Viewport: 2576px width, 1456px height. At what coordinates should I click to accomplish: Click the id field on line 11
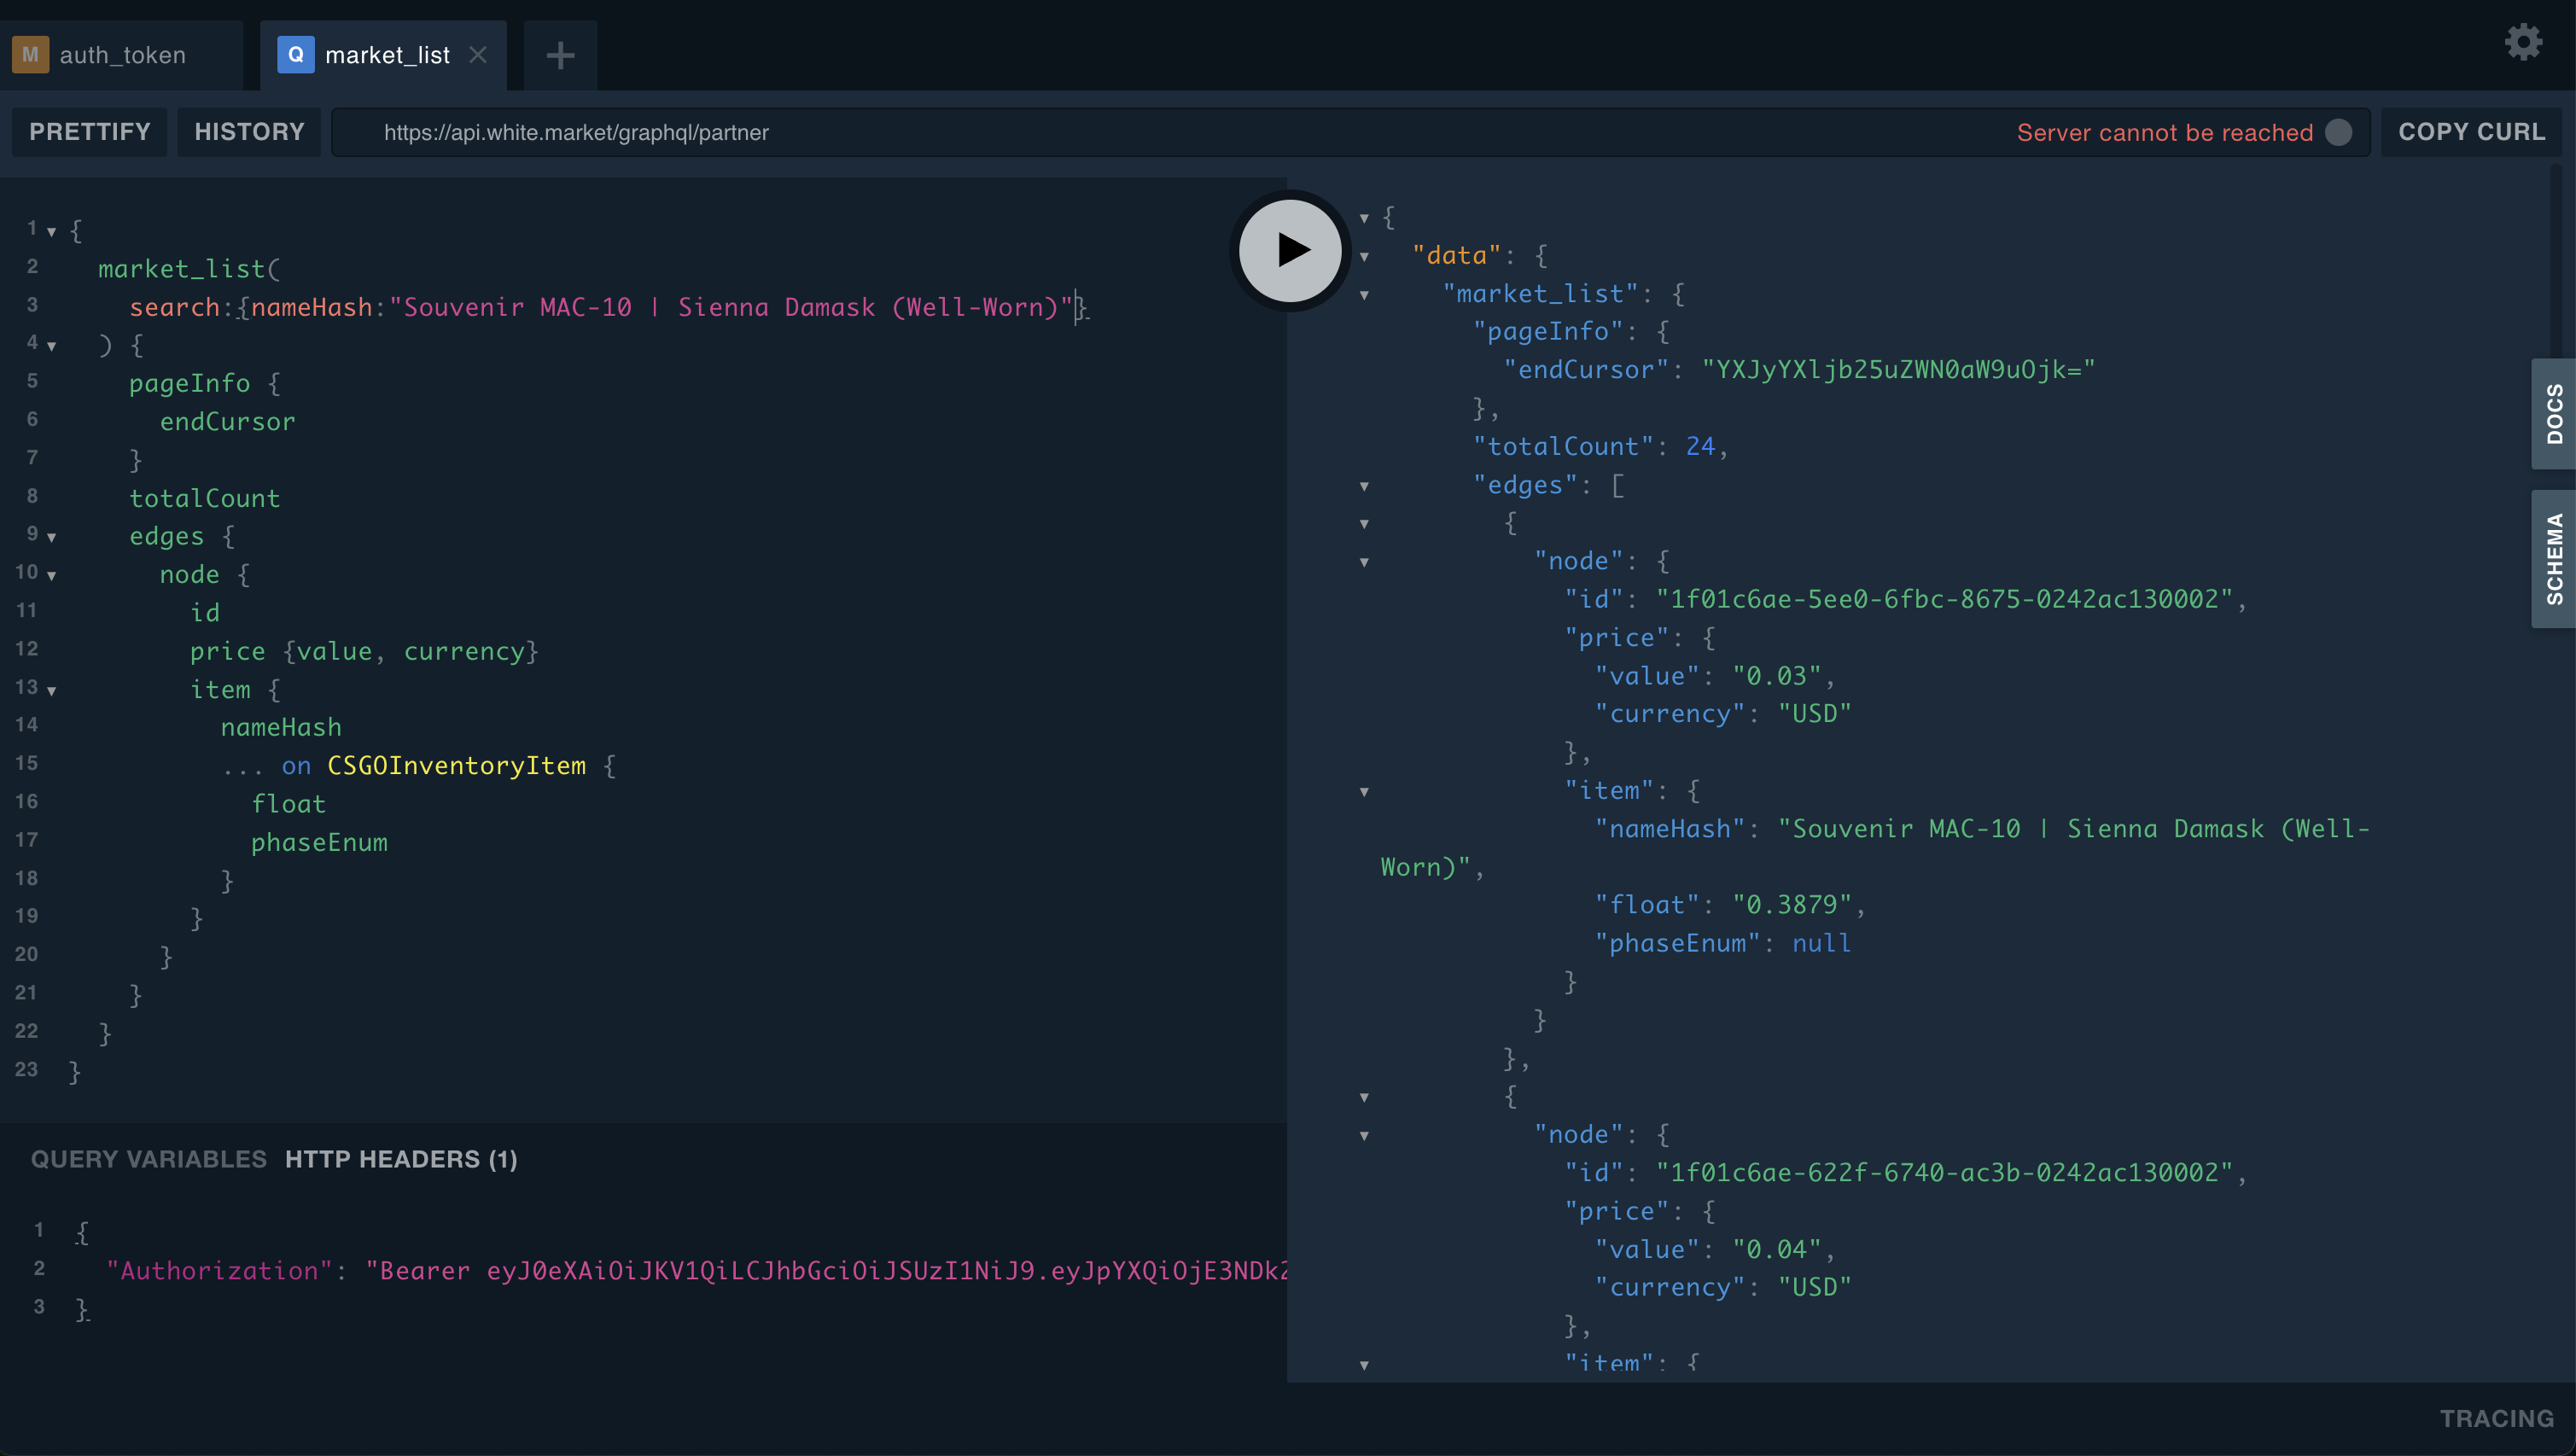click(x=205, y=613)
